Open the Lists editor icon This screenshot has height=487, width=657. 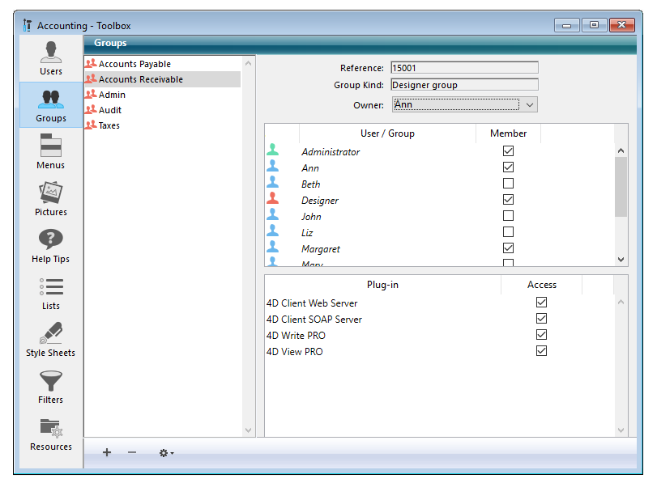pyautogui.click(x=51, y=293)
